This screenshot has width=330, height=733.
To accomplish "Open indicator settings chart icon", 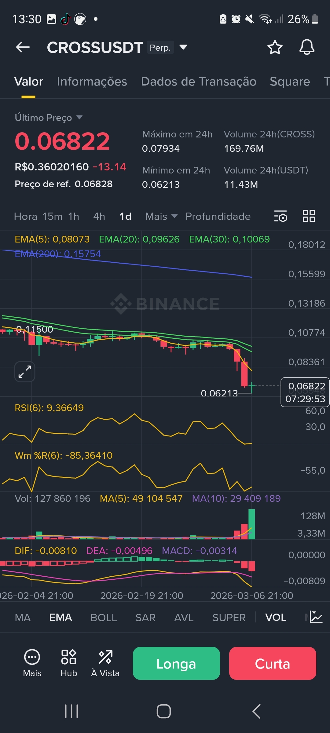I will 316,617.
